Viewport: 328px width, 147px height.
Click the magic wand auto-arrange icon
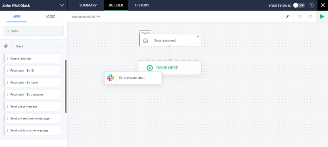tap(288, 17)
